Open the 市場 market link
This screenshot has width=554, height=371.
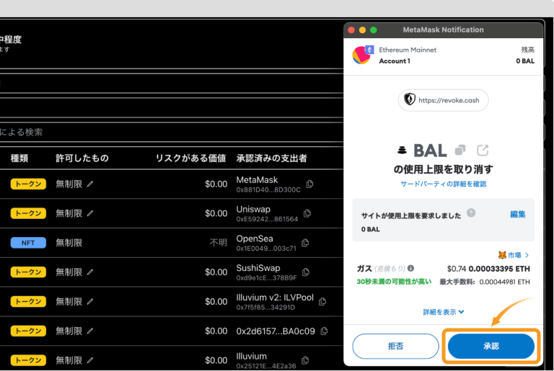click(x=514, y=255)
